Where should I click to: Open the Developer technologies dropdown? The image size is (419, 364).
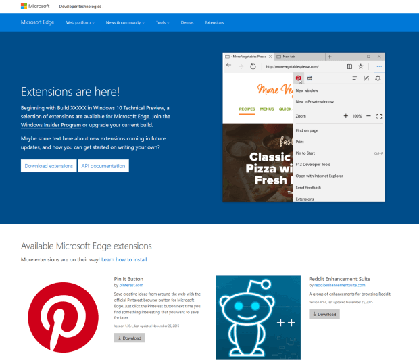(x=81, y=7)
